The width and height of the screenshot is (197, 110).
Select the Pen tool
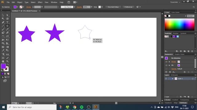coord(3,22)
